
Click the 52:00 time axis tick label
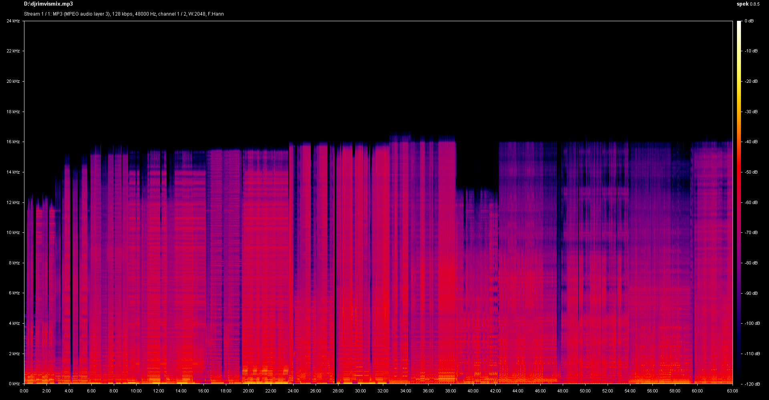[x=607, y=391]
